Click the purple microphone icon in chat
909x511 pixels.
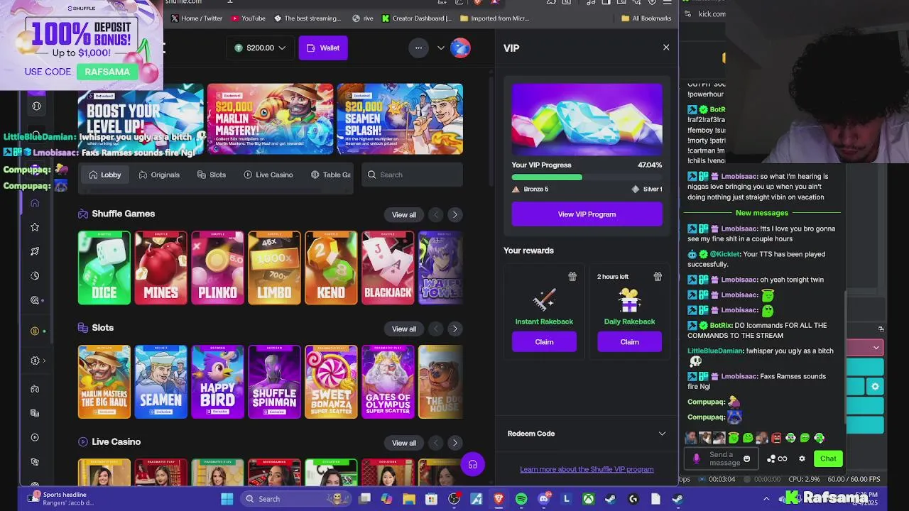[696, 458]
